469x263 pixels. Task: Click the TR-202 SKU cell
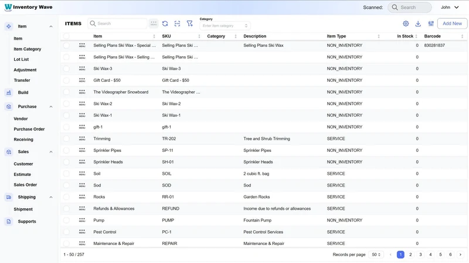(169, 139)
